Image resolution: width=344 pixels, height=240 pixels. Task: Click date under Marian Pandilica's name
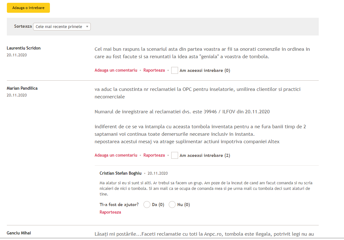click(x=17, y=95)
